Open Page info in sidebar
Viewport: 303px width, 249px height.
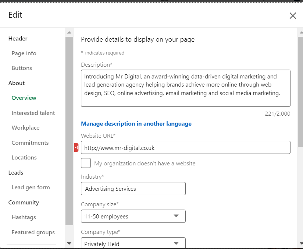(x=24, y=53)
